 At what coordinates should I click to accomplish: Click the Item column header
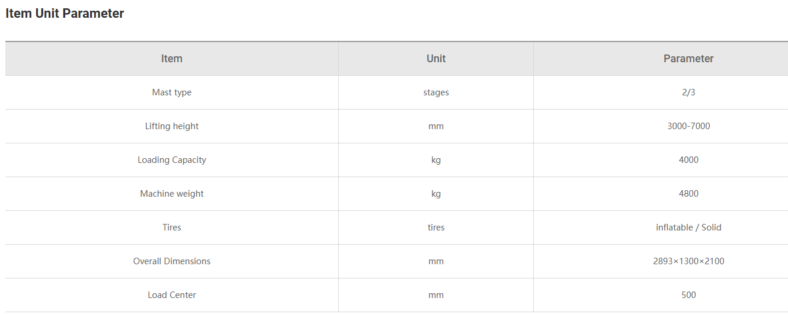tap(172, 59)
